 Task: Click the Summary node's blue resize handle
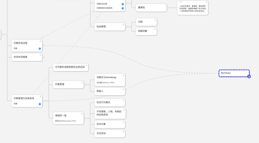[x=249, y=76]
